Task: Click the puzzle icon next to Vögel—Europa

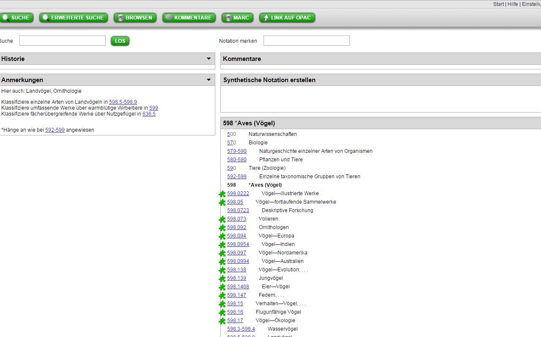Action: click(222, 236)
